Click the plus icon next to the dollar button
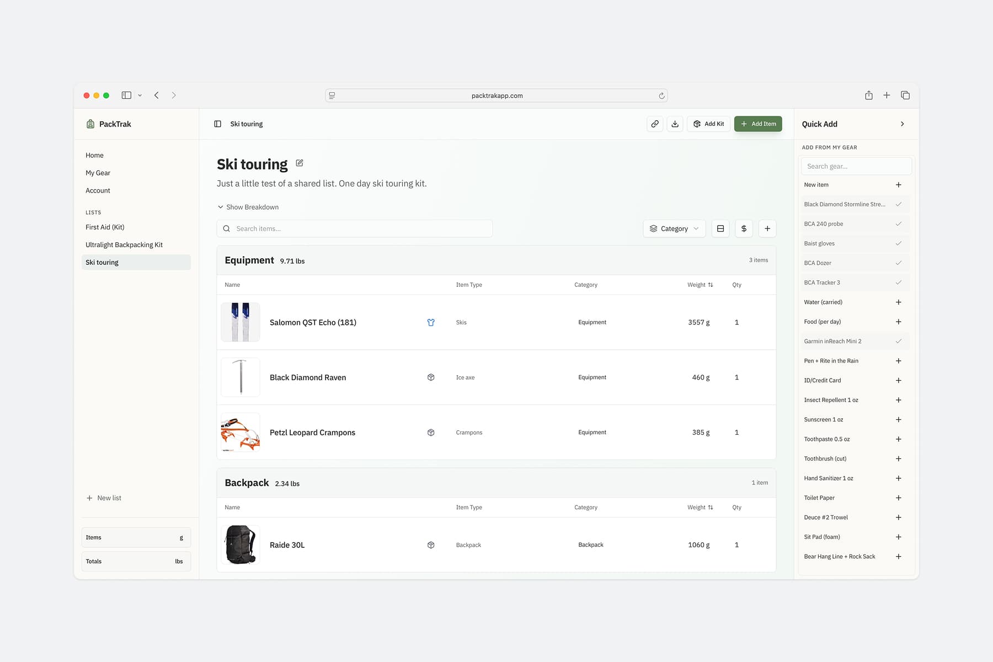The width and height of the screenshot is (993, 662). tap(767, 228)
